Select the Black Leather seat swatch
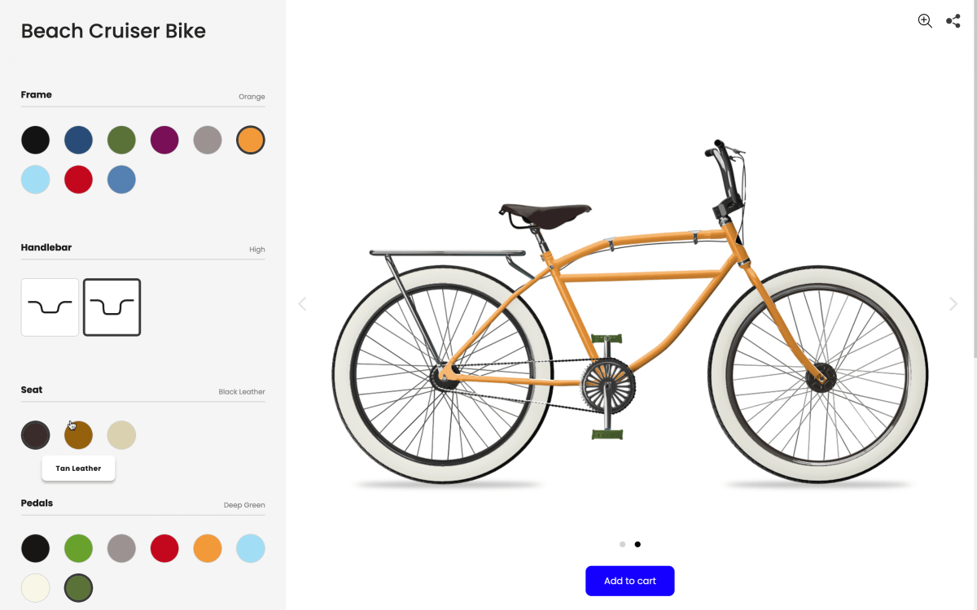Image resolution: width=977 pixels, height=610 pixels. (x=36, y=435)
